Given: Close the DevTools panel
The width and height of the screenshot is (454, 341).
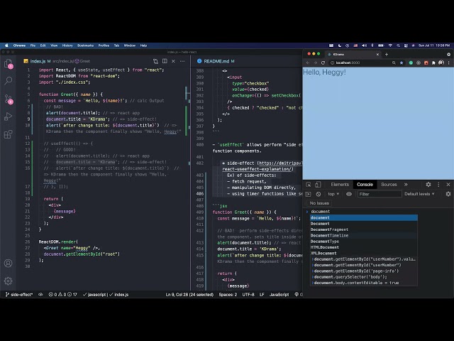Looking at the screenshot, I should pos(448,185).
